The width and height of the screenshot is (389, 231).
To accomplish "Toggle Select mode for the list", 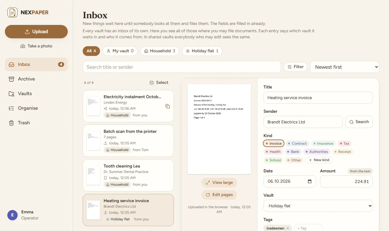I will pos(159,83).
